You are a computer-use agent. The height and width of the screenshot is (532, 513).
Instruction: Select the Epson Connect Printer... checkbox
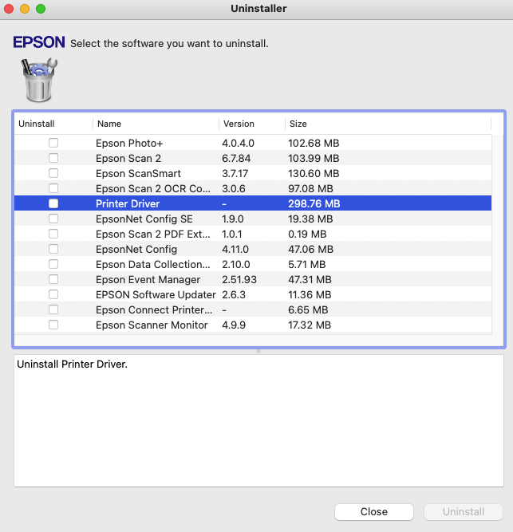pyautogui.click(x=53, y=309)
